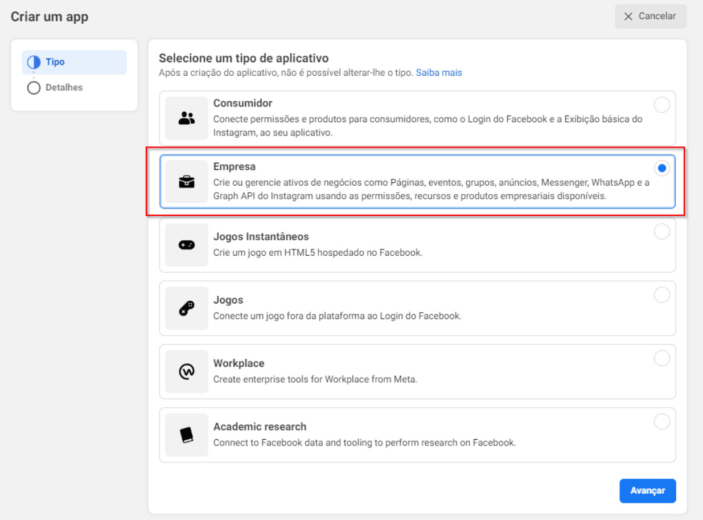703x520 pixels.
Task: Open the Saiba mais link
Action: pos(439,73)
